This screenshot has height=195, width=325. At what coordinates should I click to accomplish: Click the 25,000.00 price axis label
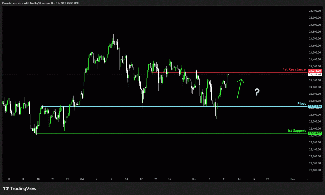[x=315, y=18]
